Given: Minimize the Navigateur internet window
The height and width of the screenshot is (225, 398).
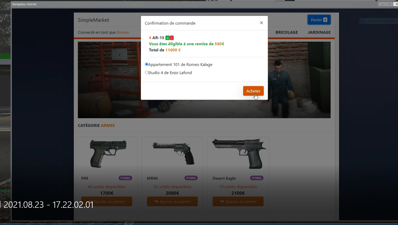Looking at the screenshot, I should pos(382,4).
